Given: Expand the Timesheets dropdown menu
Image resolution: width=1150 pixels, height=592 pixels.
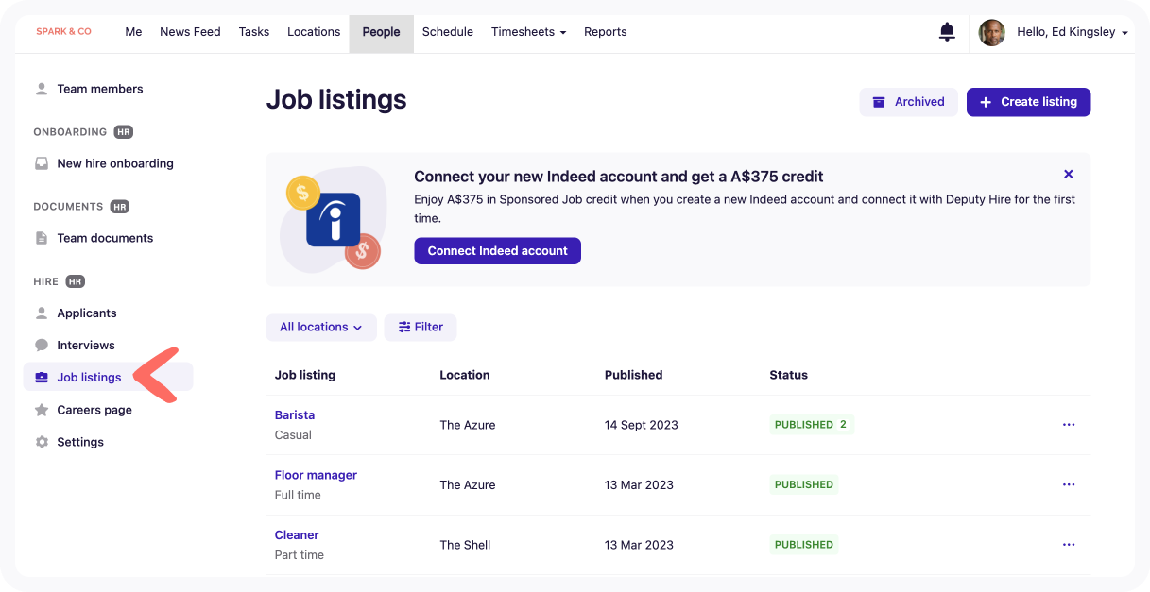Looking at the screenshot, I should tap(528, 31).
